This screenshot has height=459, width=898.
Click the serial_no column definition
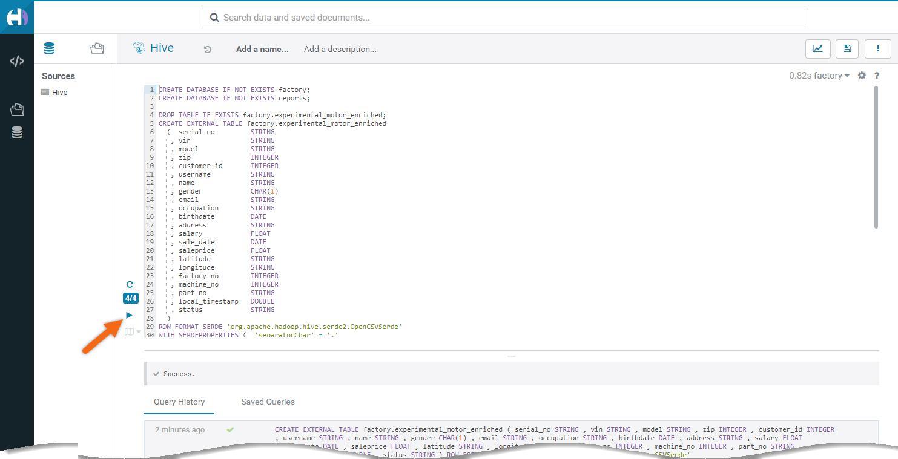220,132
